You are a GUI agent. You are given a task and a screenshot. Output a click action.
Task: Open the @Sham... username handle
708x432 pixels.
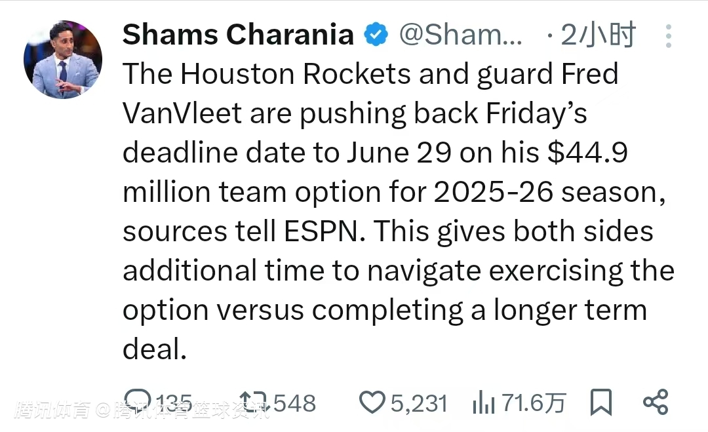(460, 35)
